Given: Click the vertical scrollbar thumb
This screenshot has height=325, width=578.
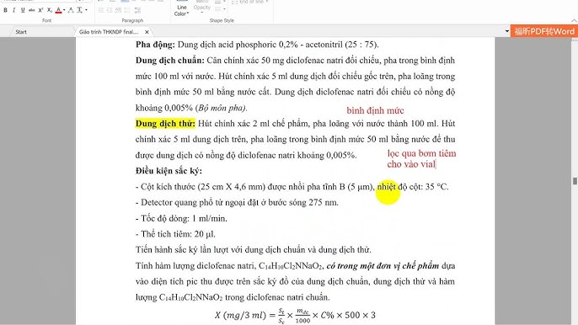Looking at the screenshot, I should 575,181.
